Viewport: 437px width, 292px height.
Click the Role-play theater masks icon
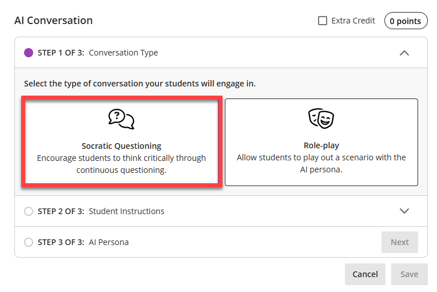(321, 119)
